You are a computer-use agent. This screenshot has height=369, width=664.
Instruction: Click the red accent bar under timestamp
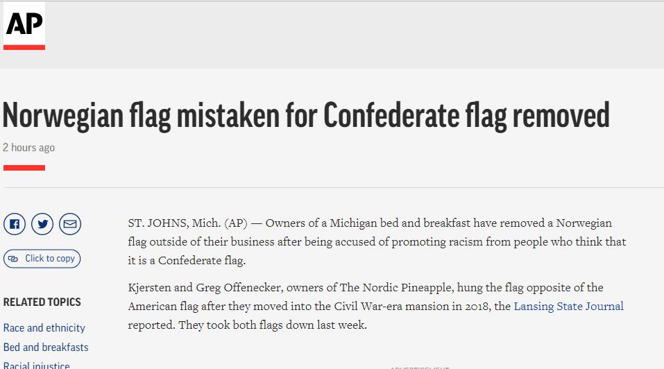[x=24, y=168]
